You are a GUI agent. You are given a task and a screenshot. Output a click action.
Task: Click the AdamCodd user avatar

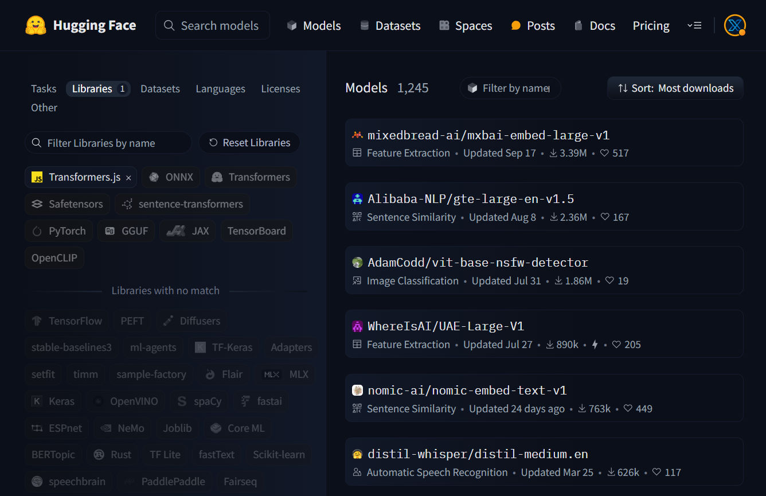[x=357, y=263]
